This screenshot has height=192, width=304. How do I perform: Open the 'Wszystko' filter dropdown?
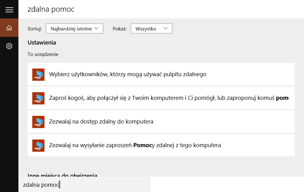click(x=151, y=29)
